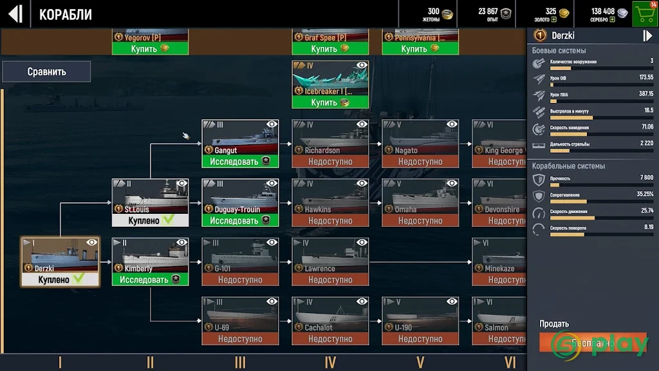Screen dimensions: 659x371
Task: Click the destroyer class icon on Kimberly card
Action: (x=118, y=243)
